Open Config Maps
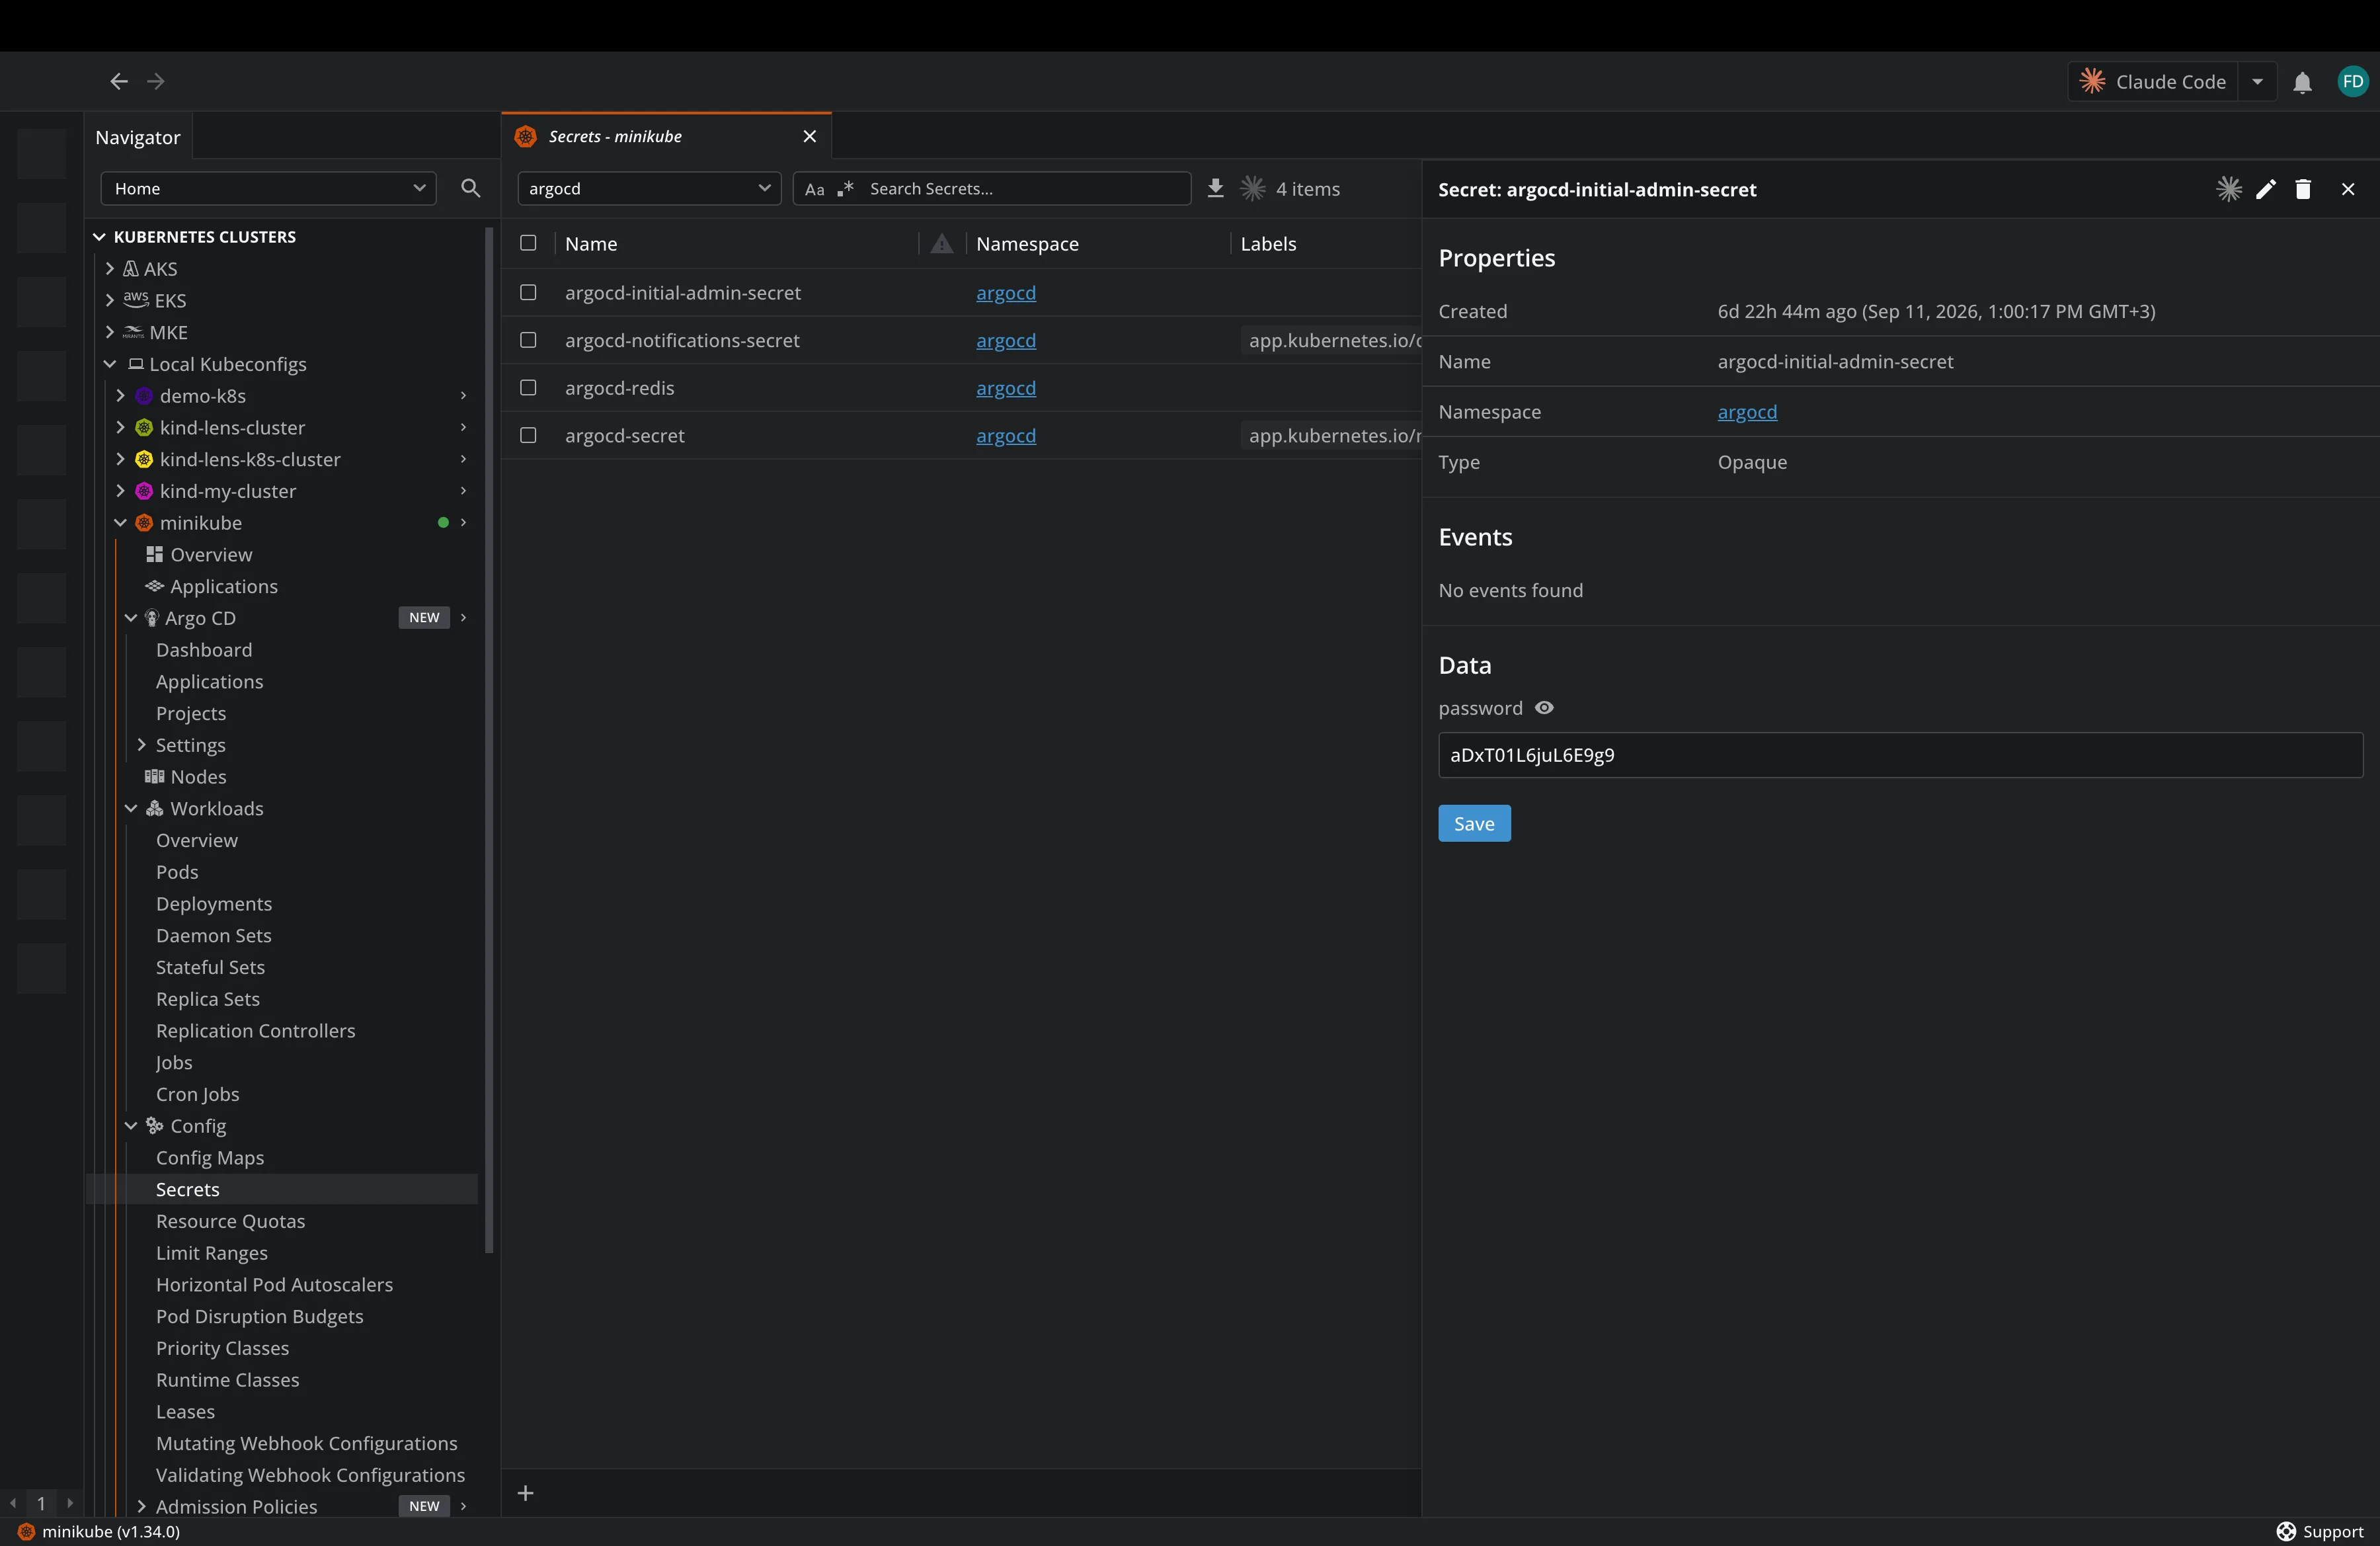 tap(210, 1158)
